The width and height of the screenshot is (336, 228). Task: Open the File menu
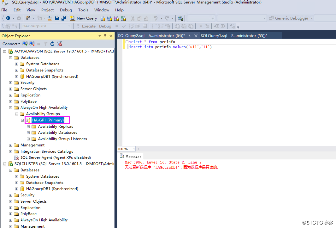coord(4,10)
